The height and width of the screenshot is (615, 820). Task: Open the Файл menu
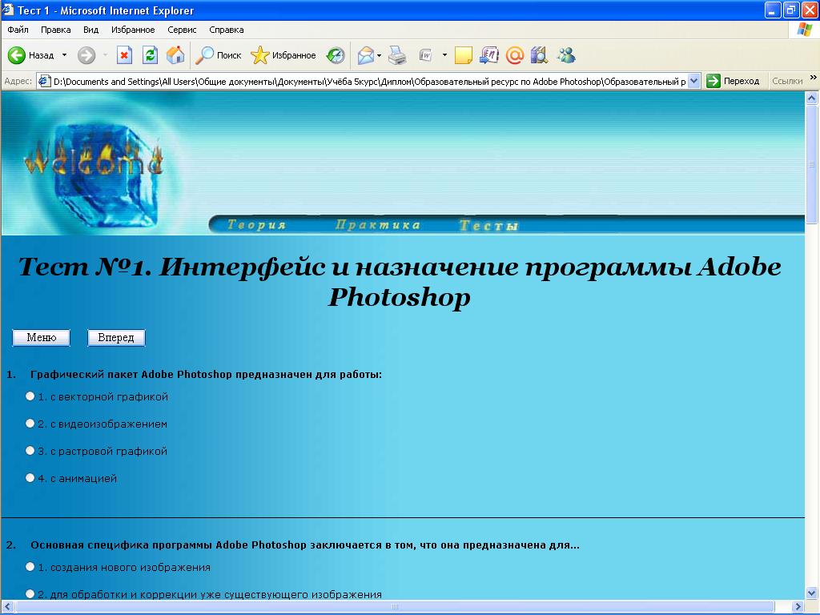click(x=18, y=30)
